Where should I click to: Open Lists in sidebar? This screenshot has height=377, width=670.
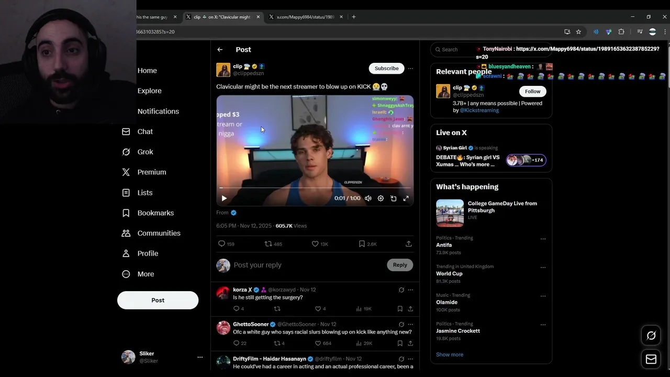point(137,193)
